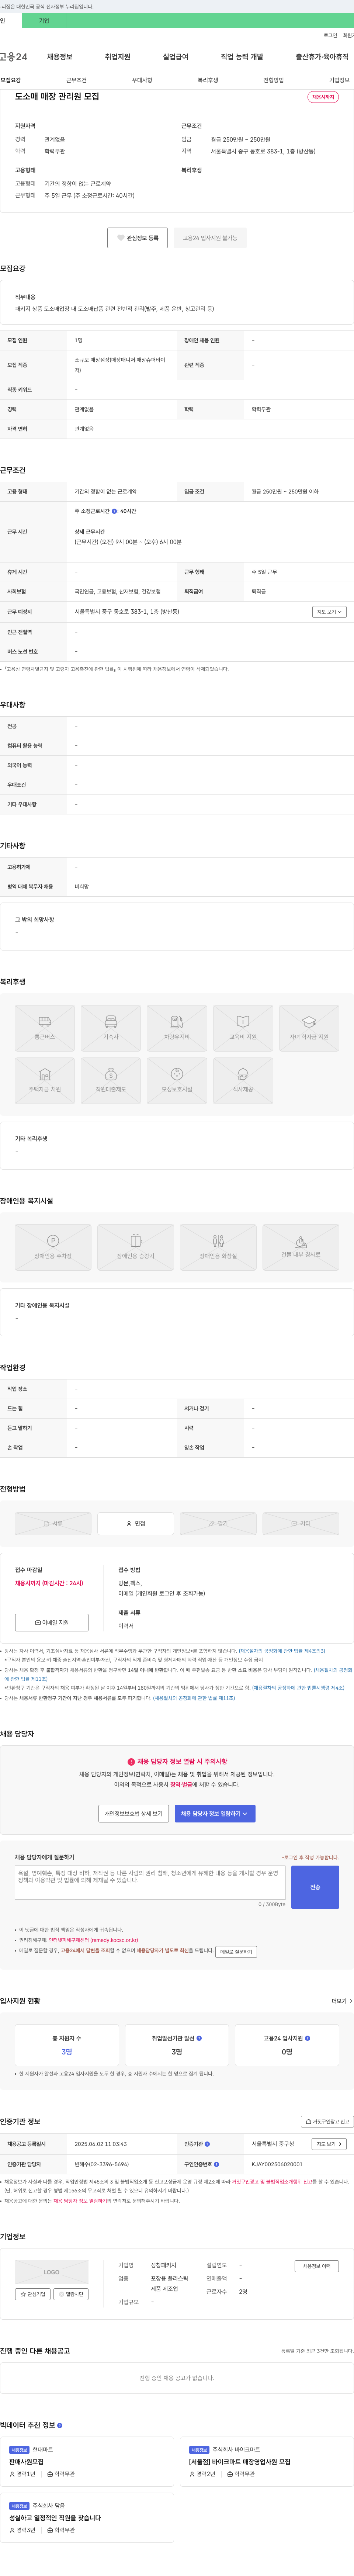Image resolution: width=354 pixels, height=2576 pixels.
Task: Click the 통근버스 welfare icon
Action: 45,1028
